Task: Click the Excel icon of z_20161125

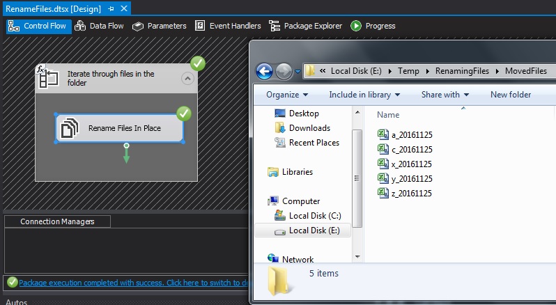Action: click(x=383, y=193)
